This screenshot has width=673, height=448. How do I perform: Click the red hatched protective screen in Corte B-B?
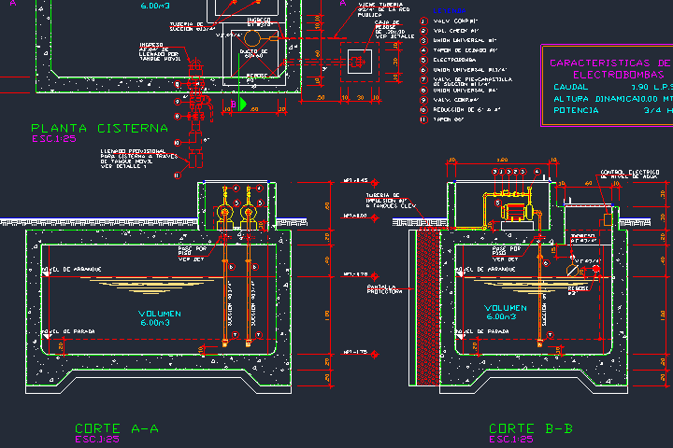click(428, 307)
